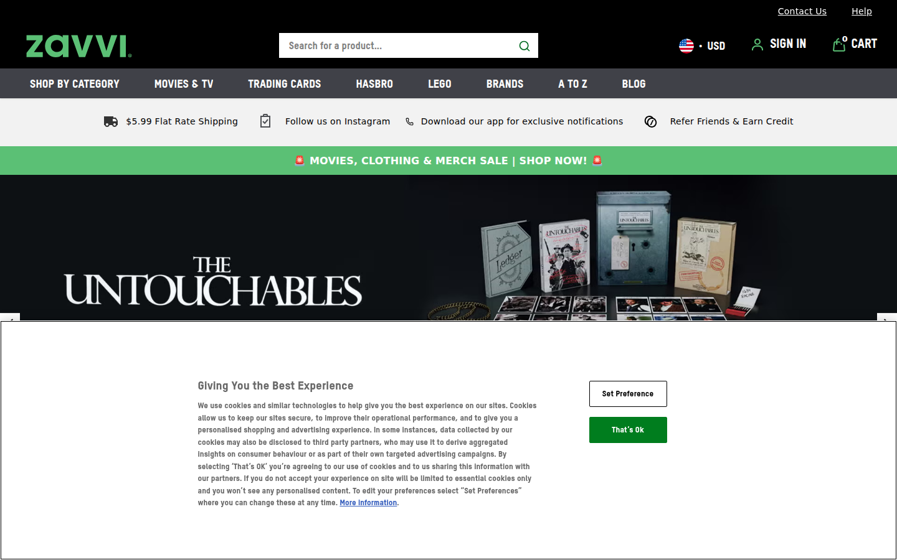Click the Follow us on Instagram icon
Screen dimensions: 897x560
[x=265, y=121]
